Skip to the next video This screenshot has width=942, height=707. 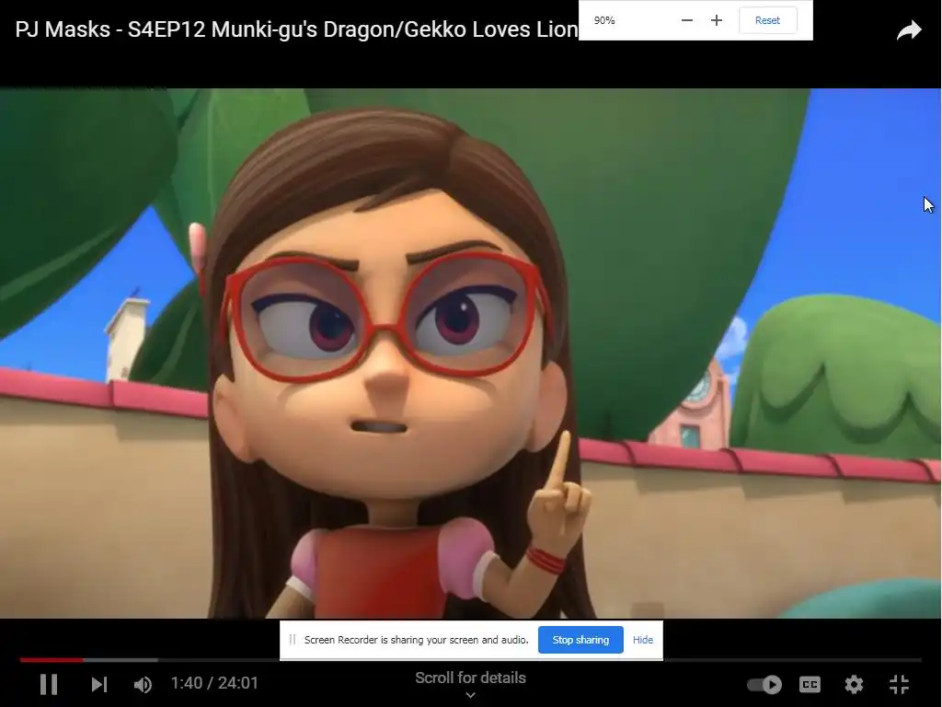click(x=99, y=684)
